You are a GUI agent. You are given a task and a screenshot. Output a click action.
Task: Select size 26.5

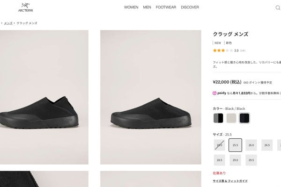click(267, 145)
